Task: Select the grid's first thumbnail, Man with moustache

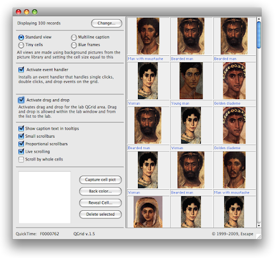Action: pos(148,36)
